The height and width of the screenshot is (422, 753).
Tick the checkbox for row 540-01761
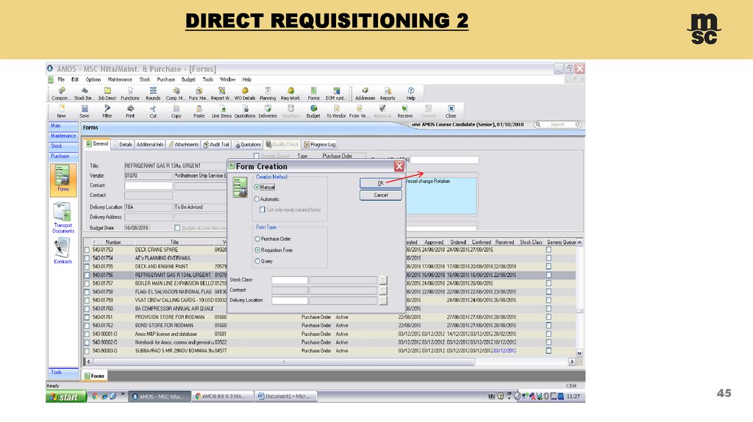pyautogui.click(x=87, y=318)
